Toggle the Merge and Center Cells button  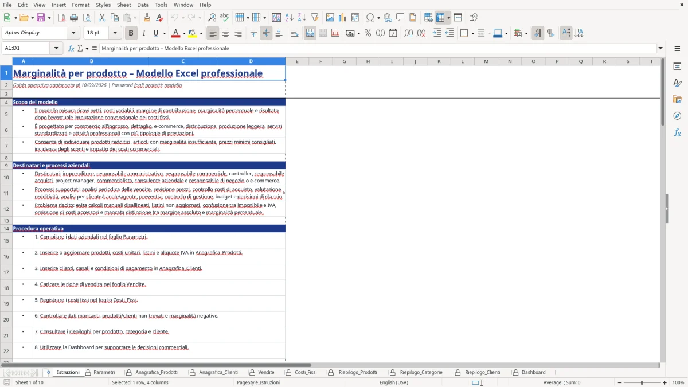tap(310, 33)
